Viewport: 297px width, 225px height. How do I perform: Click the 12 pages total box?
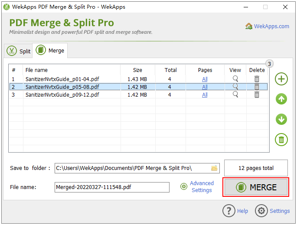click(256, 168)
